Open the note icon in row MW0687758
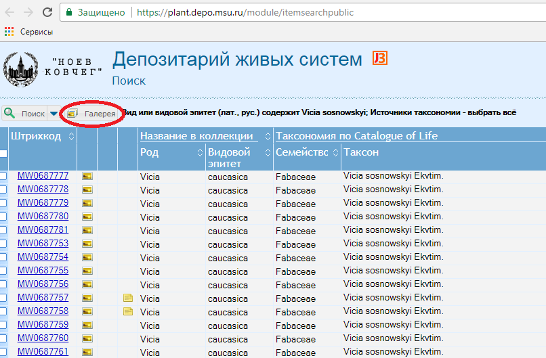Image resolution: width=546 pixels, height=358 pixels. [127, 311]
